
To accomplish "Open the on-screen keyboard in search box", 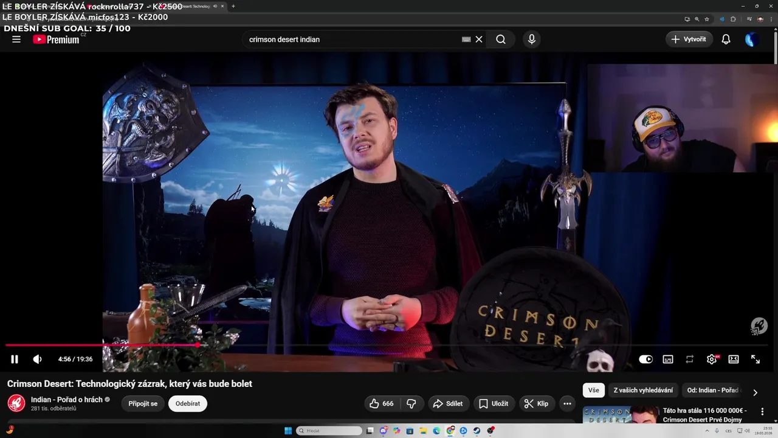I will coord(466,39).
